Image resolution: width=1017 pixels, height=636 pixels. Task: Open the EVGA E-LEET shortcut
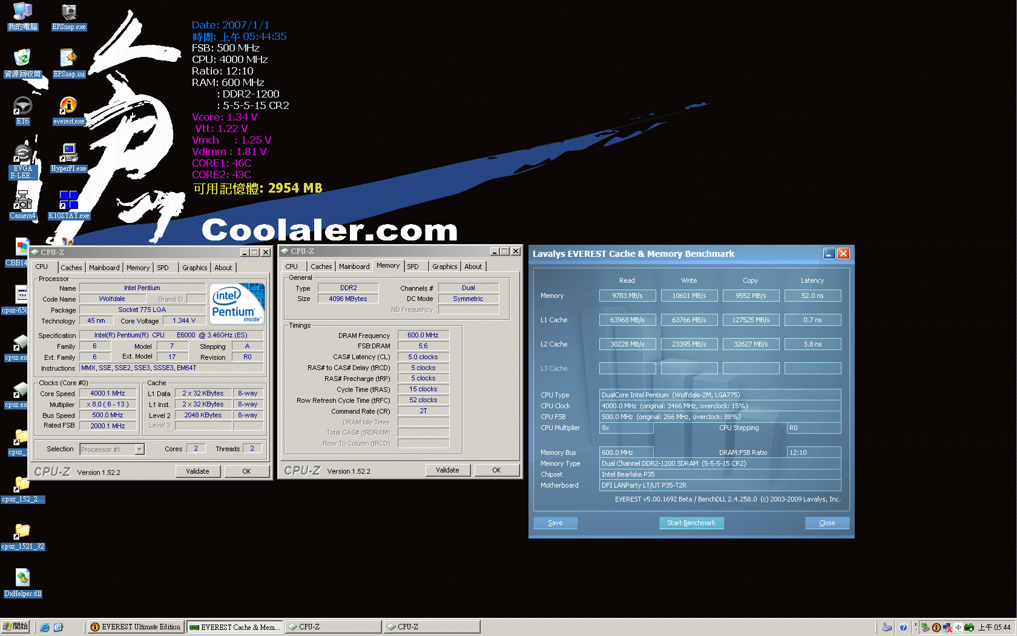(x=22, y=161)
